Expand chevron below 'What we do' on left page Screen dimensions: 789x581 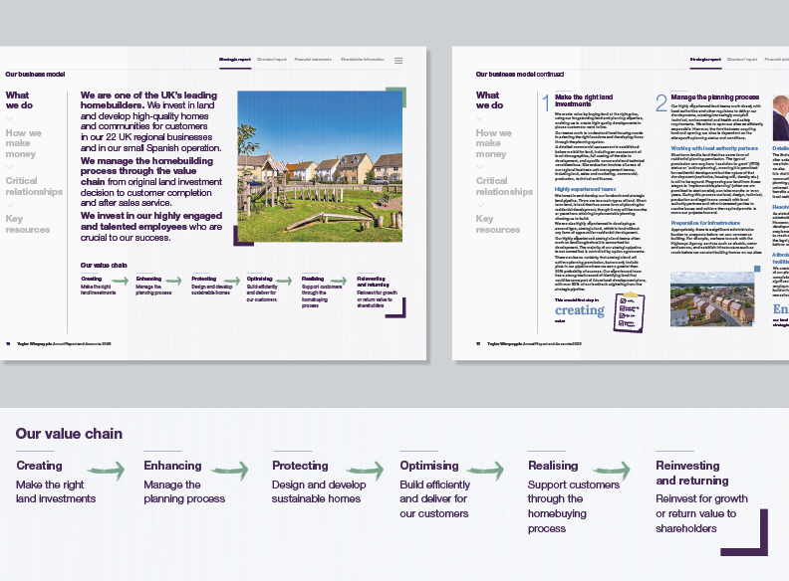point(12,116)
